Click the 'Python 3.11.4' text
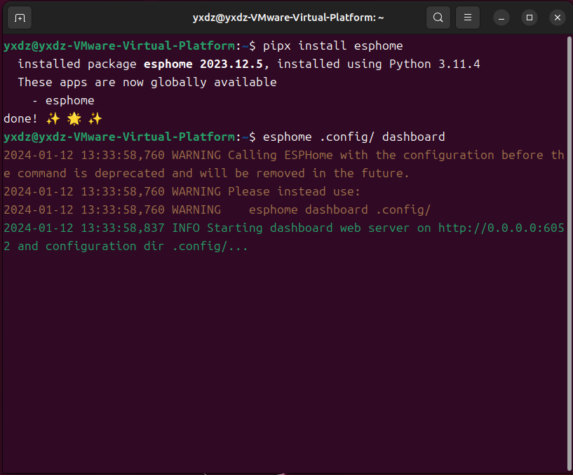This screenshot has height=475, width=573. [435, 64]
